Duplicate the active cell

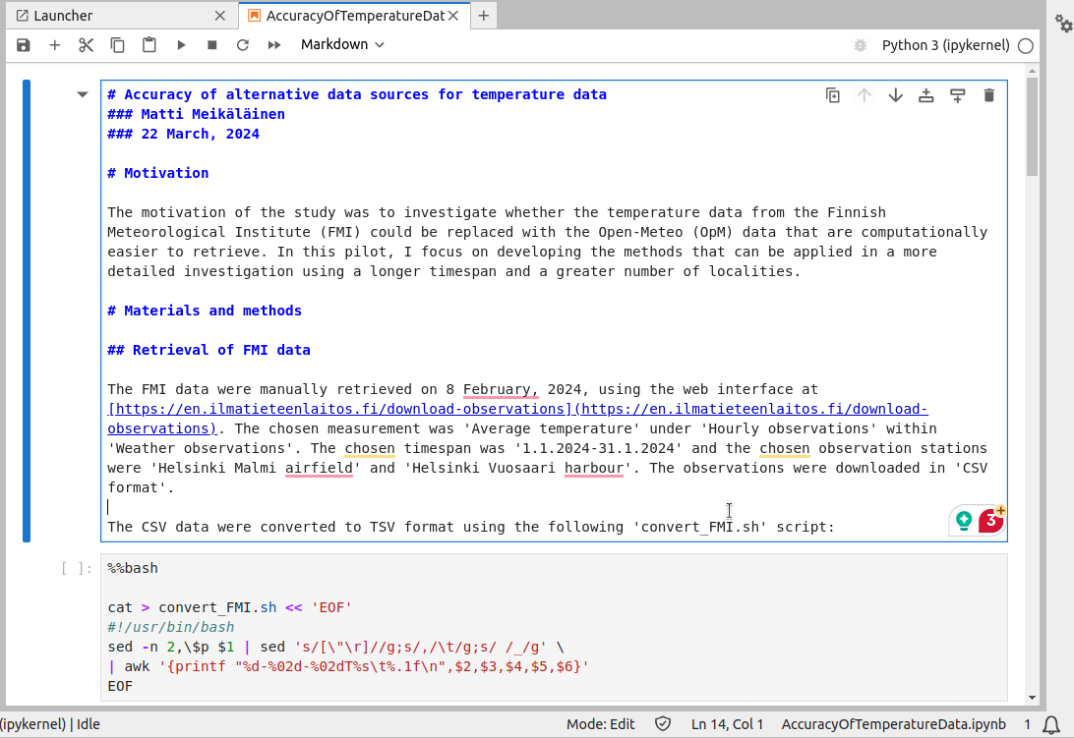coord(833,96)
